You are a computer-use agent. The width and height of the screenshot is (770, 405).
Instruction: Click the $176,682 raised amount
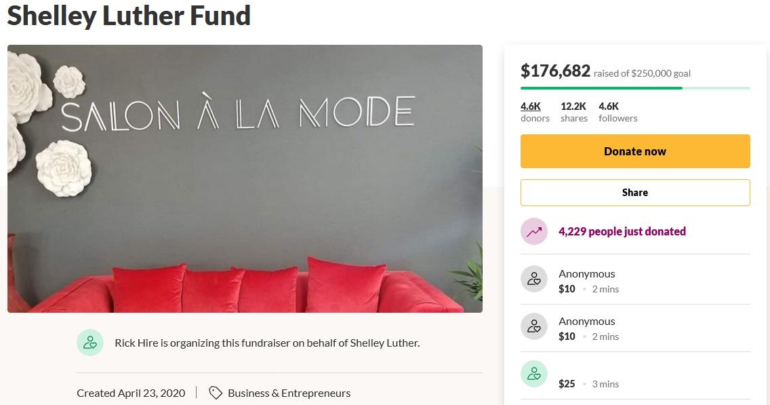[x=555, y=71]
